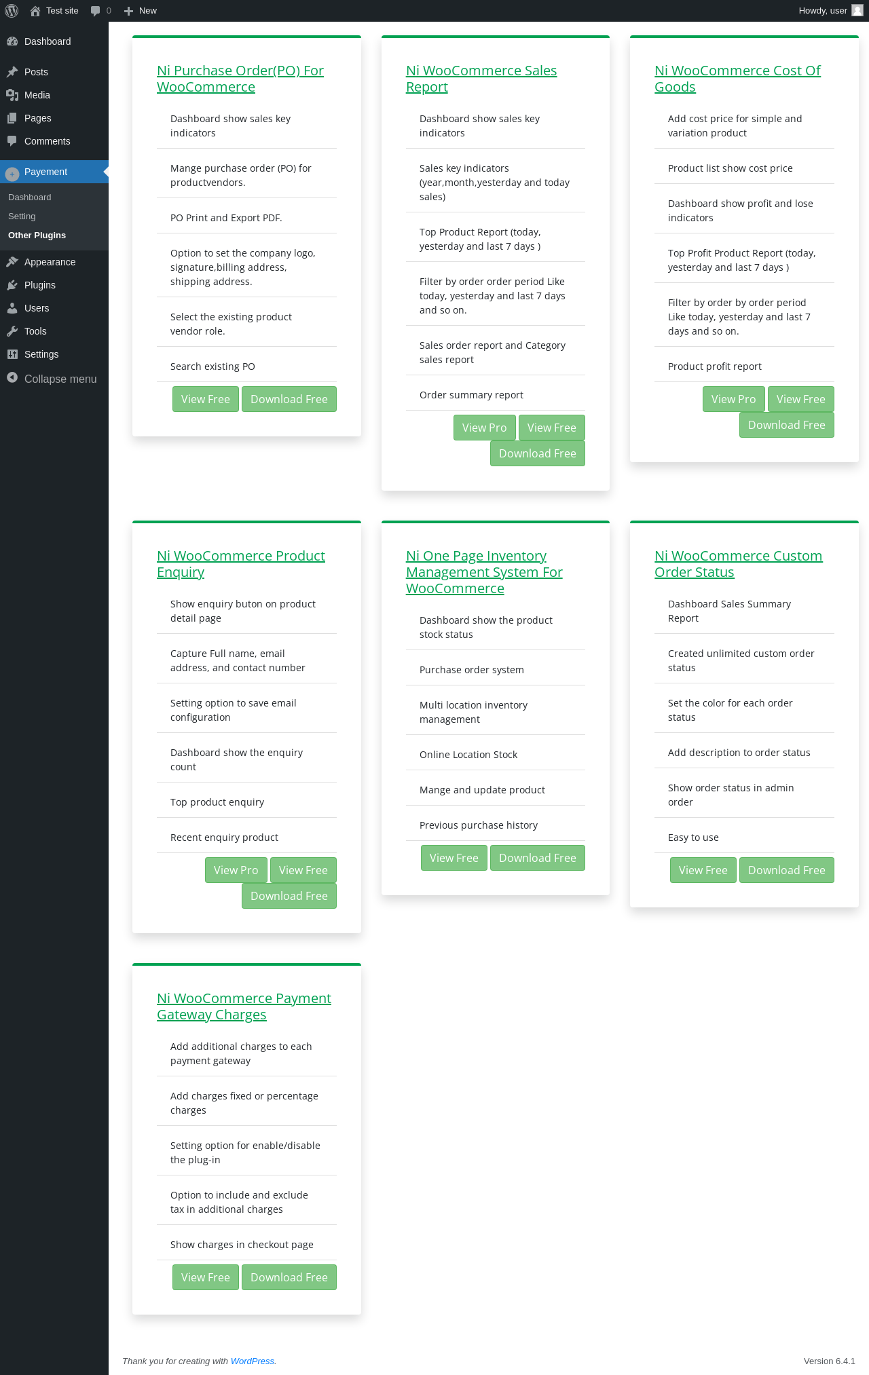Click the Appearance paintbrush icon
The height and width of the screenshot is (1375, 869).
tap(12, 262)
